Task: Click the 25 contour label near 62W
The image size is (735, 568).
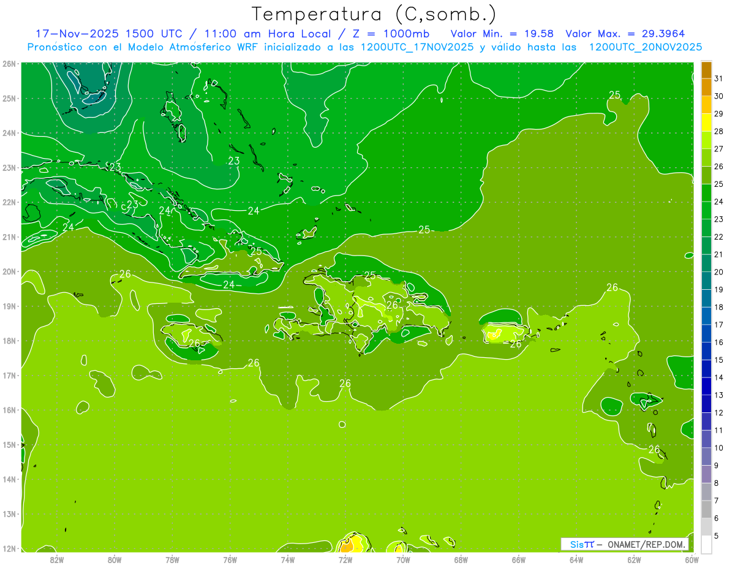Action: click(x=614, y=94)
